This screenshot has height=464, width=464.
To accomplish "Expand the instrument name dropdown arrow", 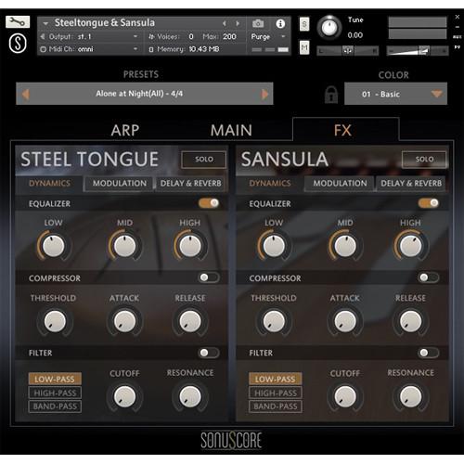I will pos(45,23).
